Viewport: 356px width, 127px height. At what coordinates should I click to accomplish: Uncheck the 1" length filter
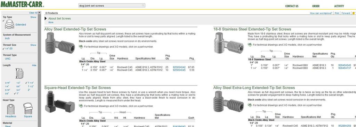point(17,93)
